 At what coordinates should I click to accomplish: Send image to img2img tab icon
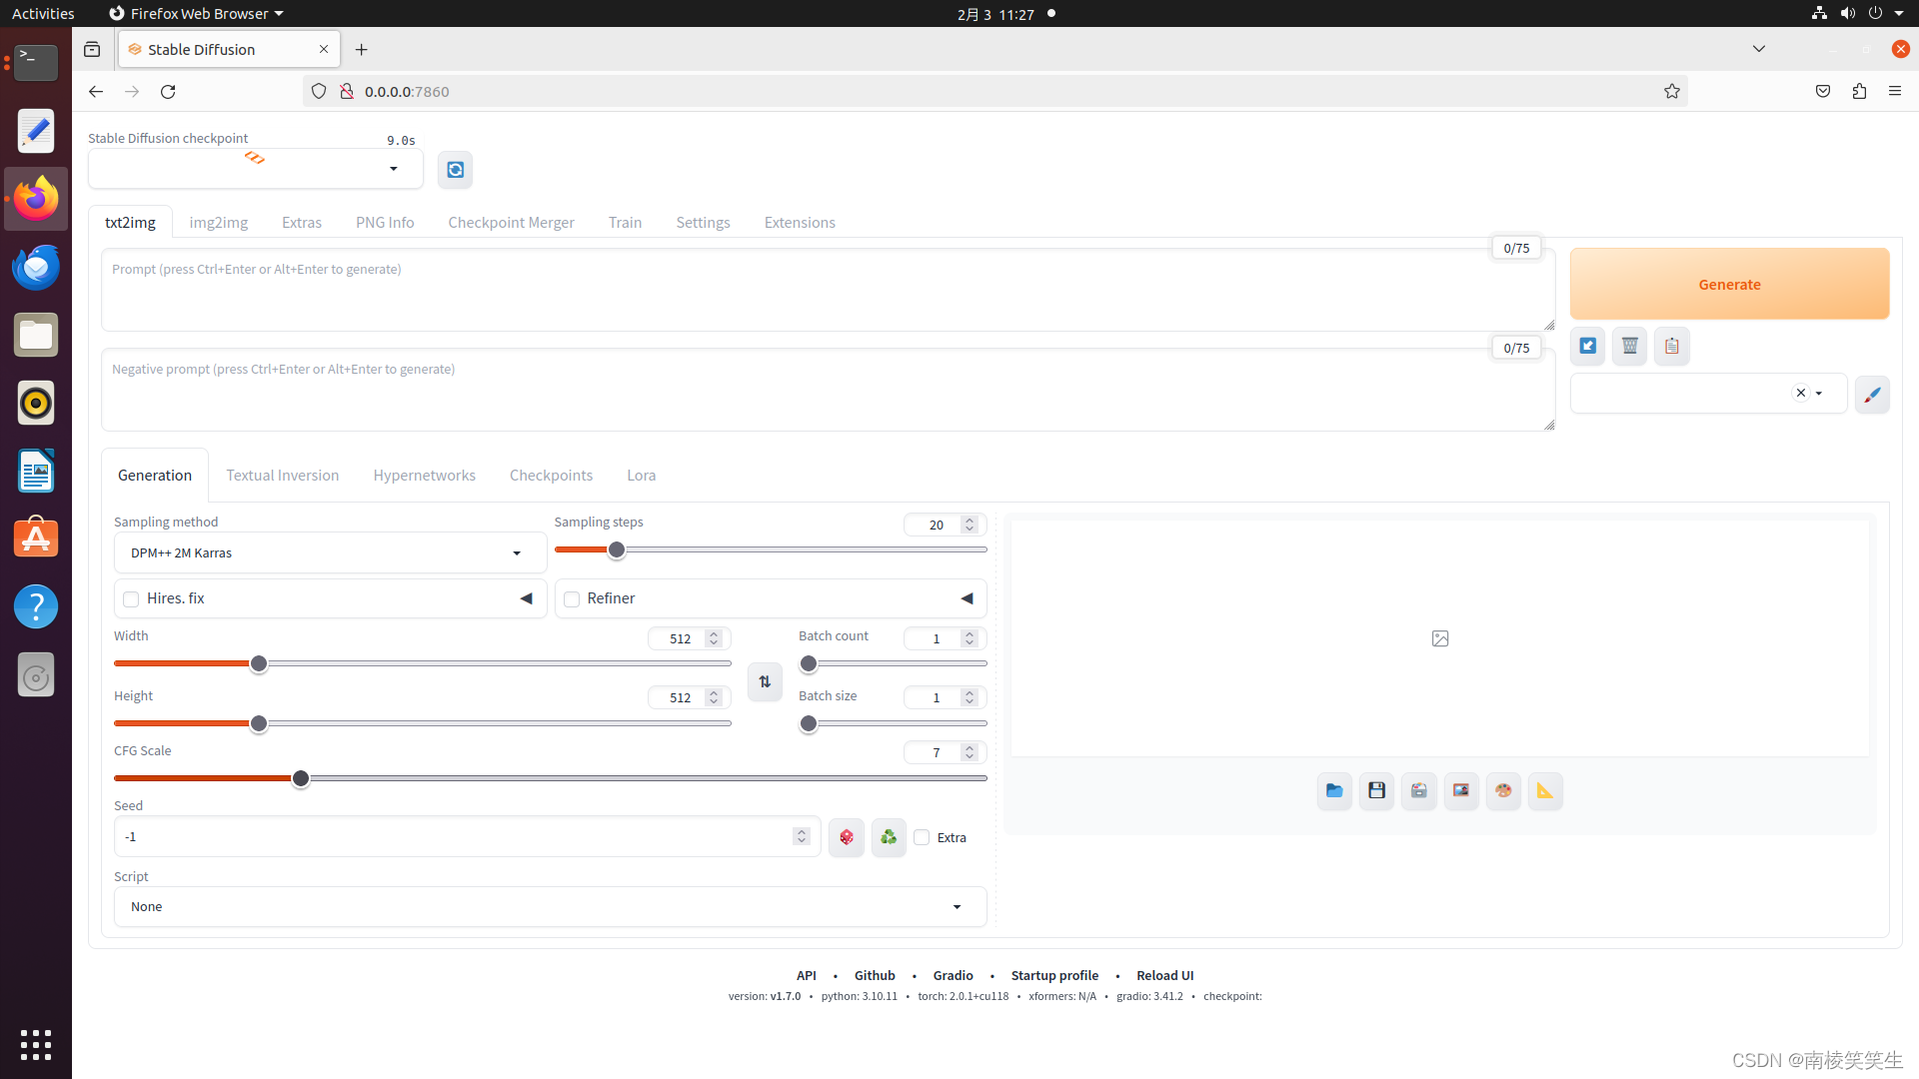pos(1460,791)
